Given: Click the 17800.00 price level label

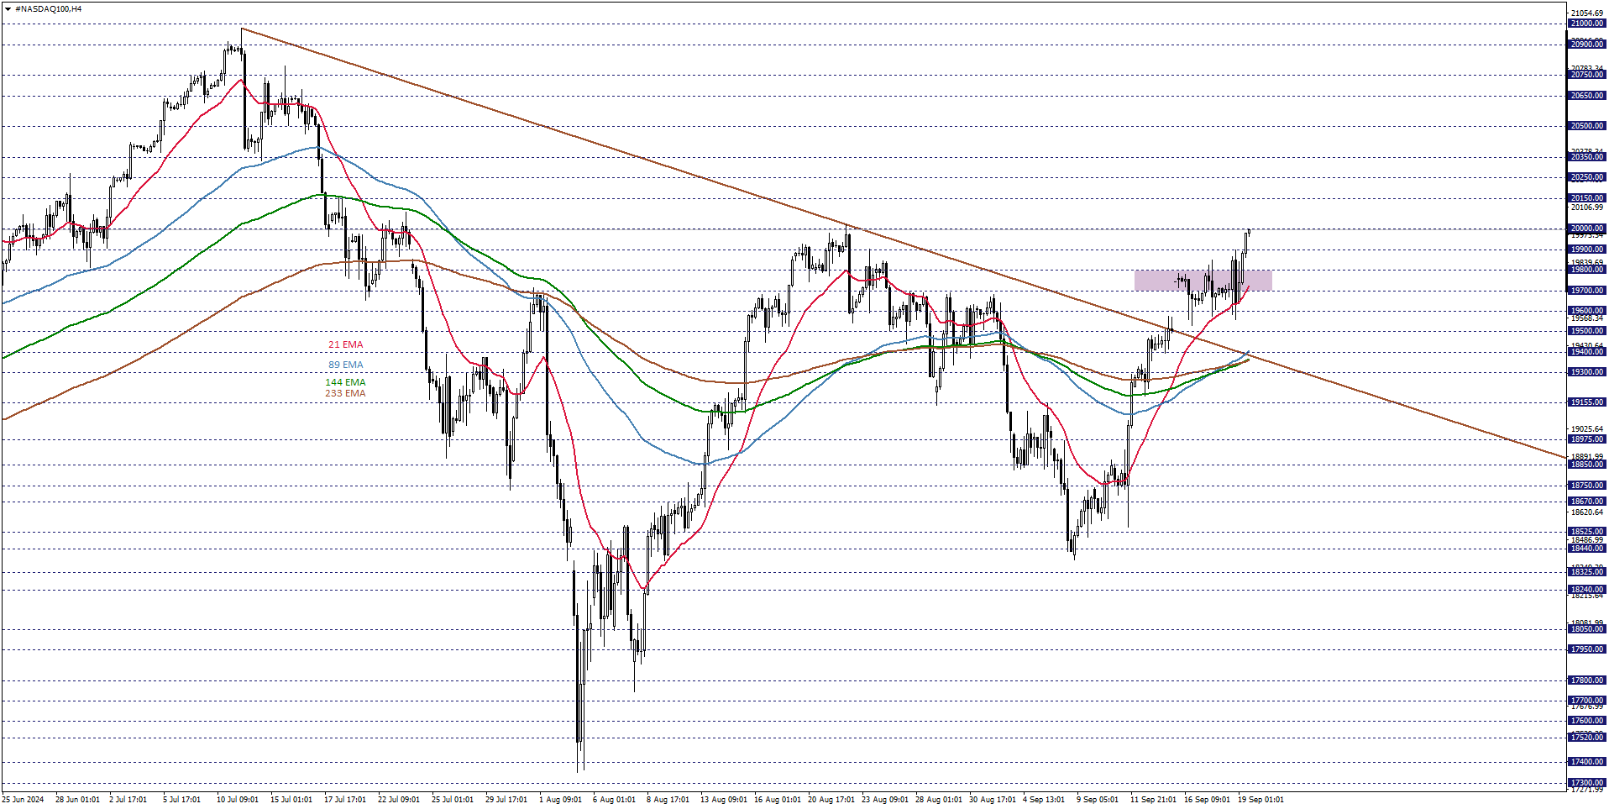Looking at the screenshot, I should pos(1587,680).
